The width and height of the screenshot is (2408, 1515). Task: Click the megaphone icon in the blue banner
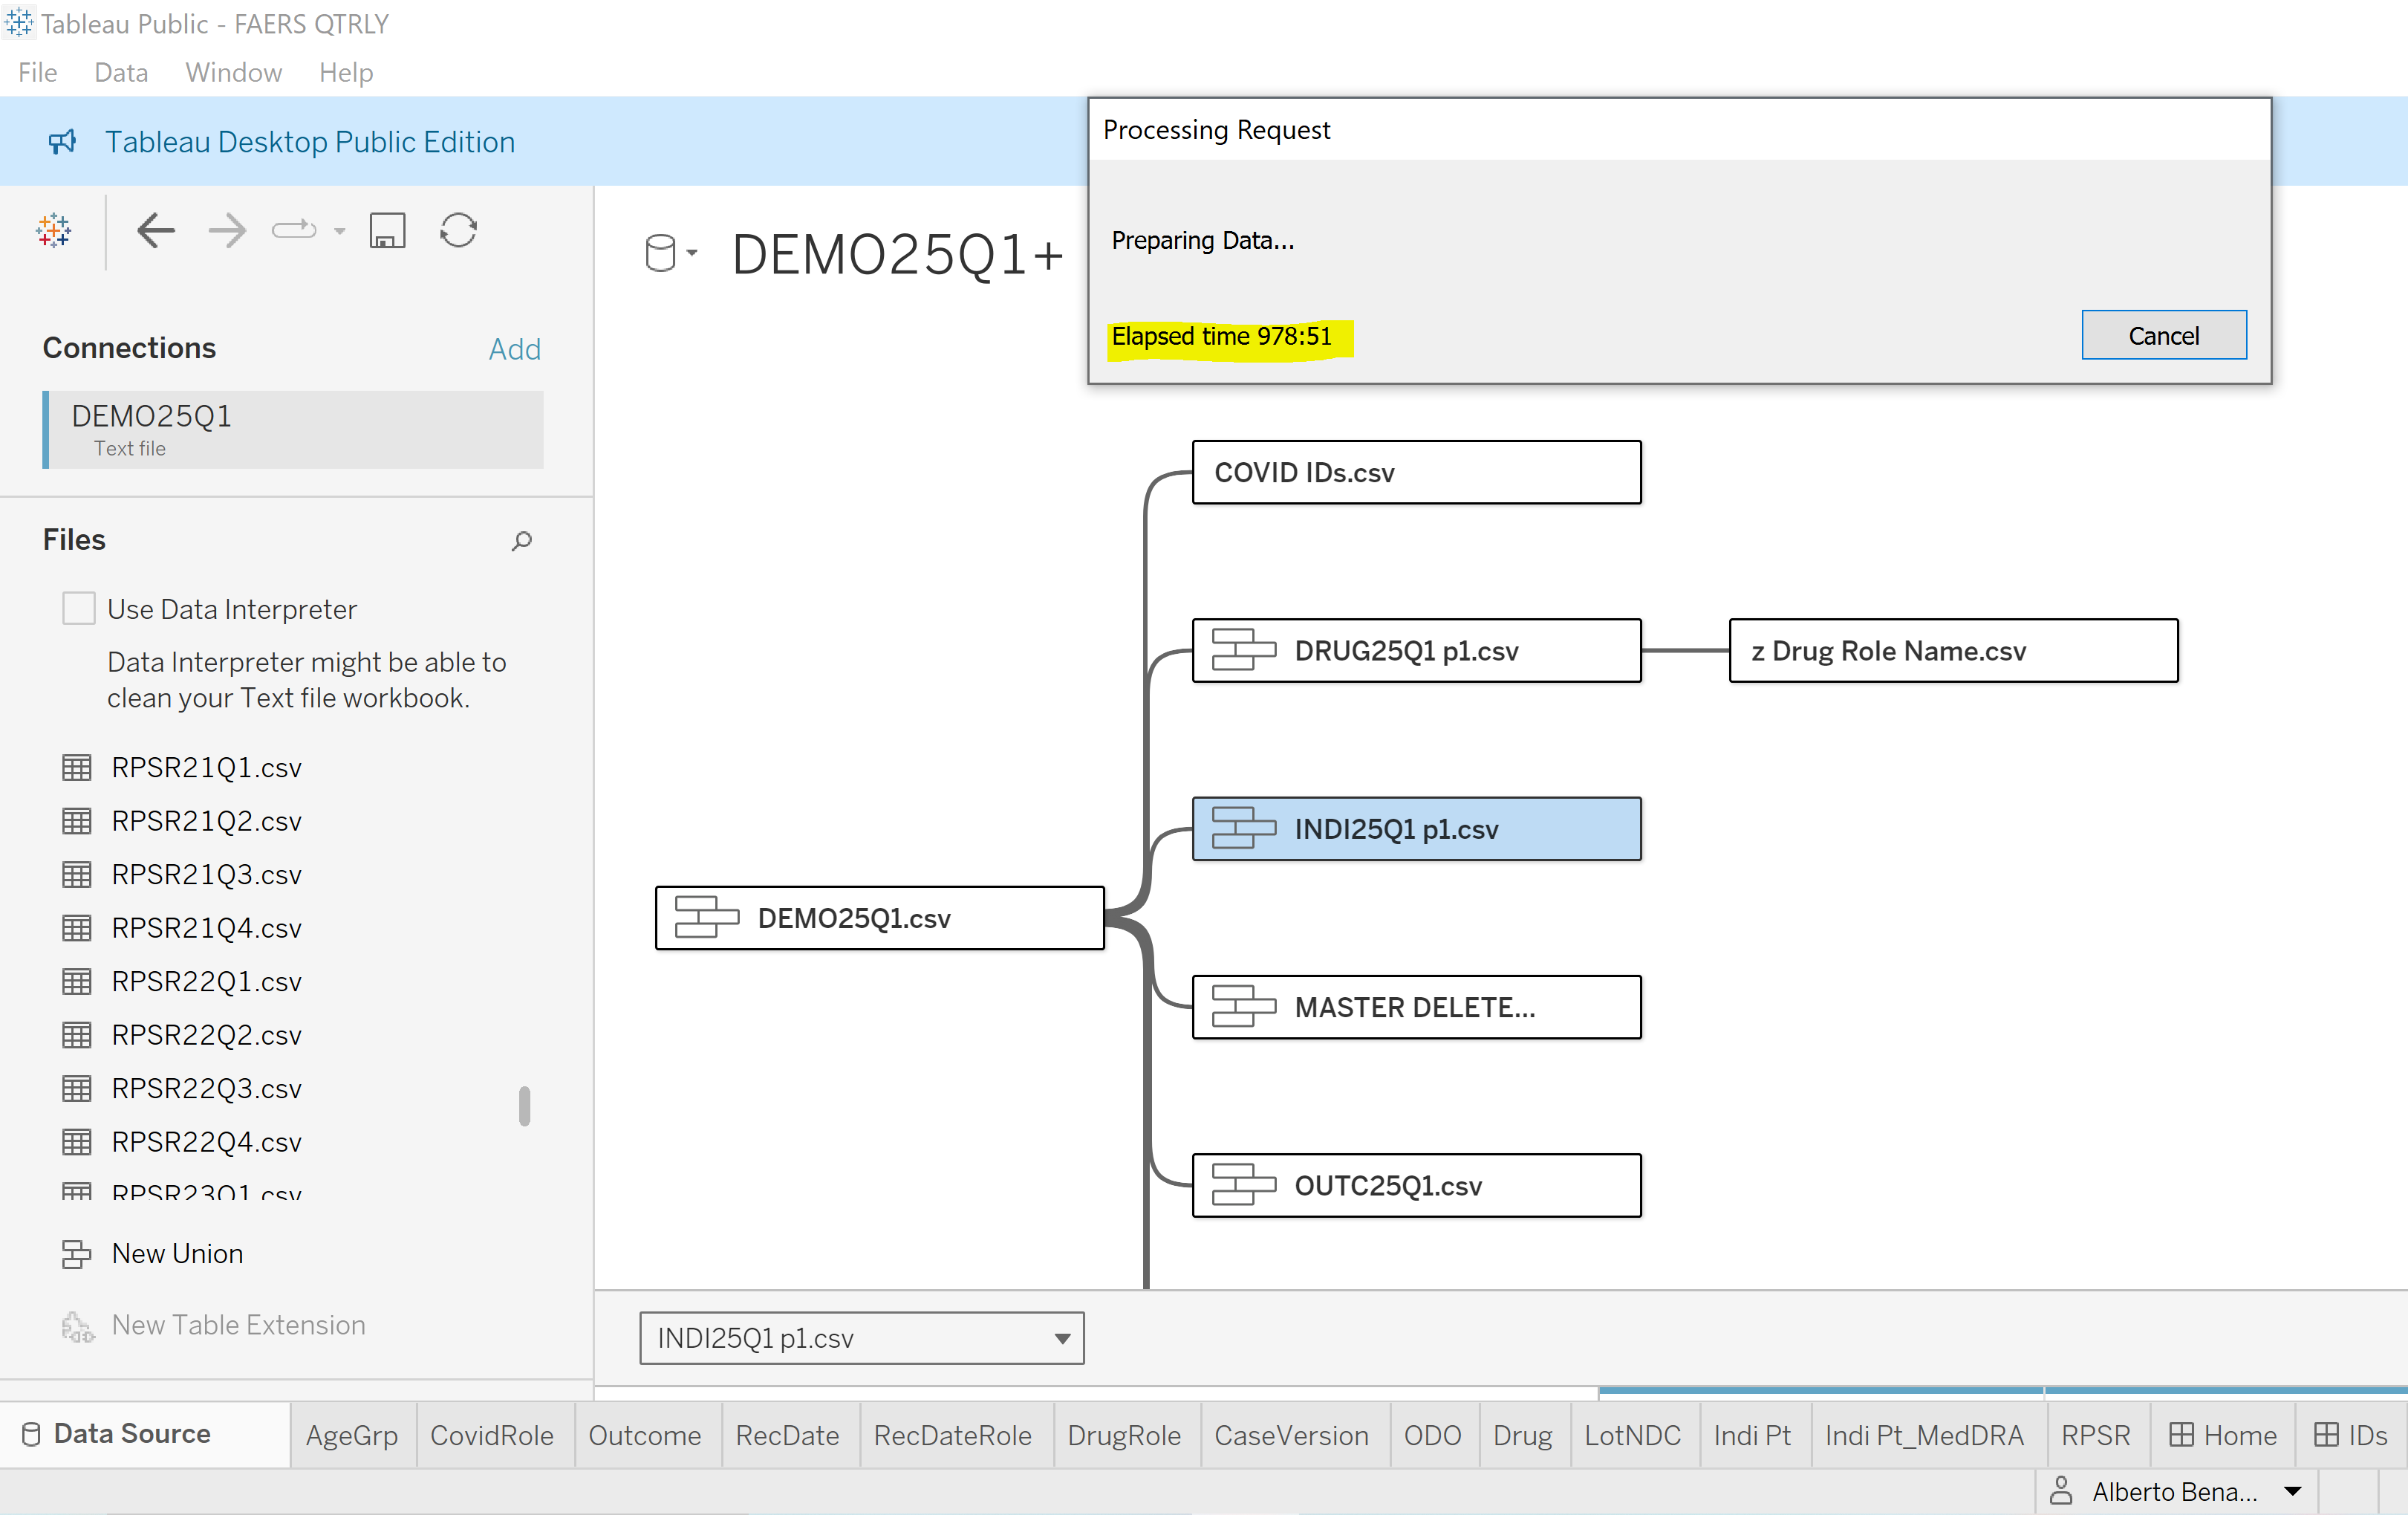(62, 141)
